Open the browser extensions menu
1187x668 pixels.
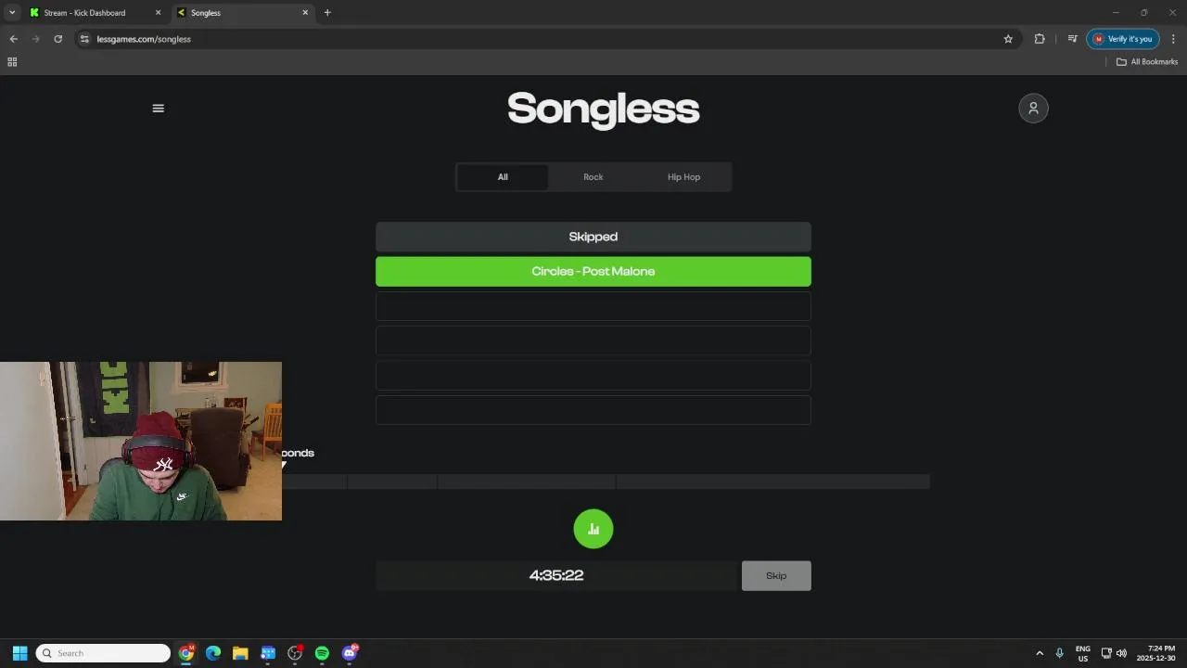1040,39
